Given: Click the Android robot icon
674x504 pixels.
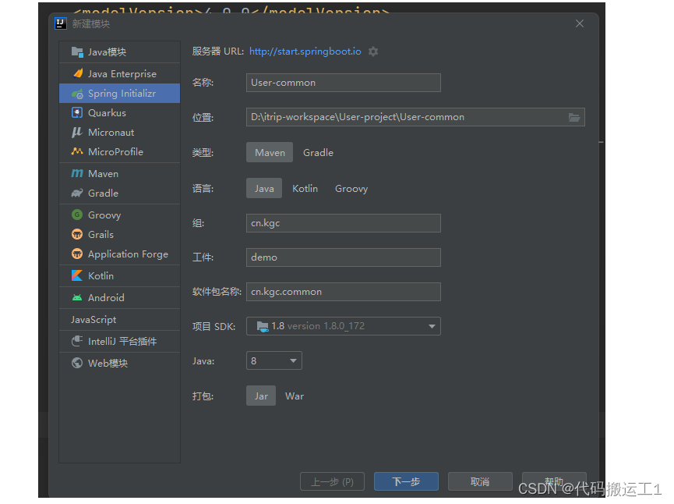Looking at the screenshot, I should (77, 297).
